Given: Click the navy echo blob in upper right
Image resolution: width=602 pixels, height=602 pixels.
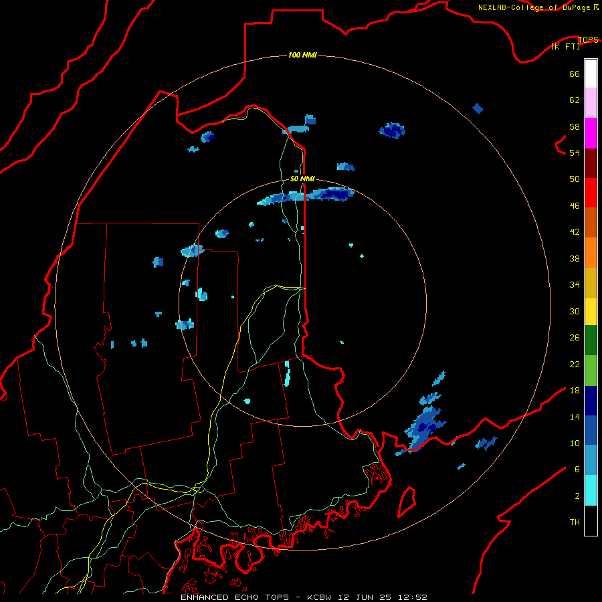Looking at the screenshot, I should pyautogui.click(x=392, y=130).
